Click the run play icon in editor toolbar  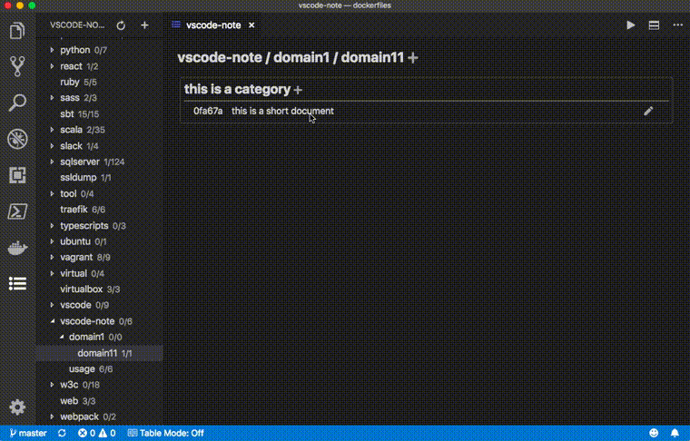(631, 25)
